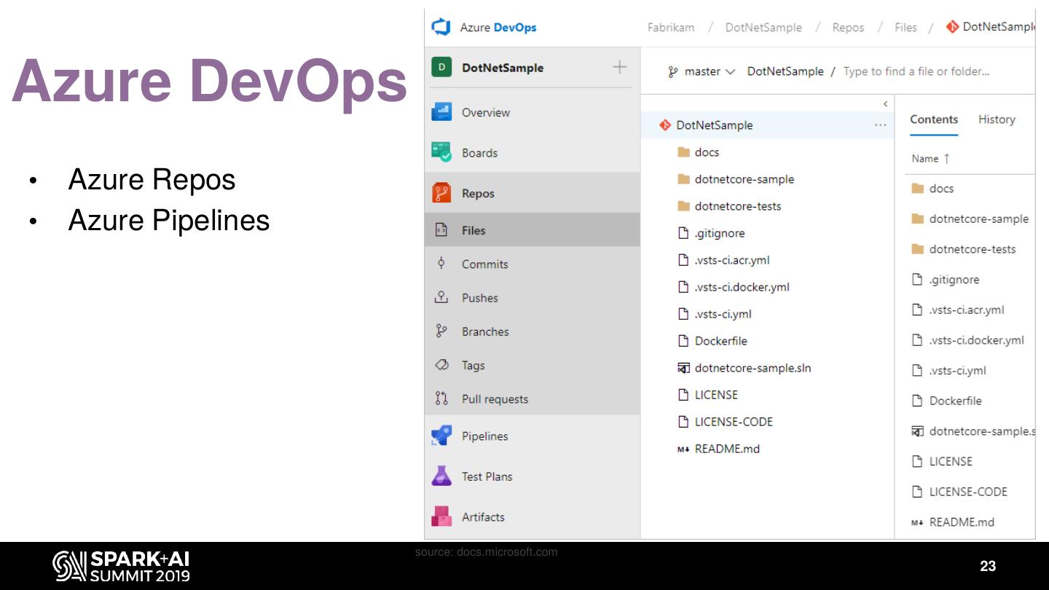
Task: Click the Azure DevOps logo icon
Action: point(441,28)
